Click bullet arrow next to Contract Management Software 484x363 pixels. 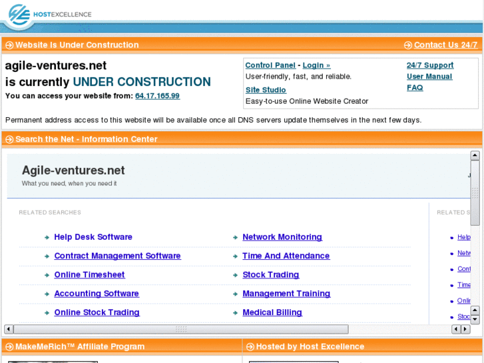(x=47, y=256)
